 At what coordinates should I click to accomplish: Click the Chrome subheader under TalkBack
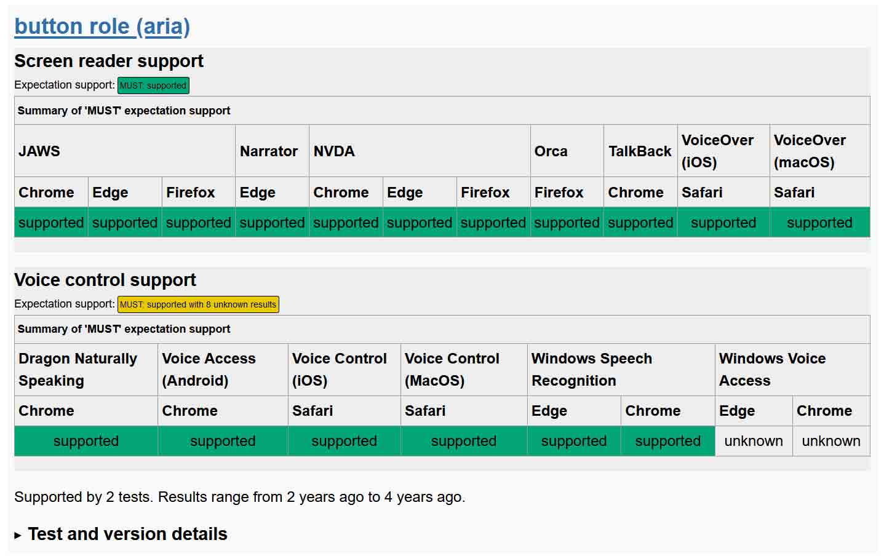pos(641,193)
